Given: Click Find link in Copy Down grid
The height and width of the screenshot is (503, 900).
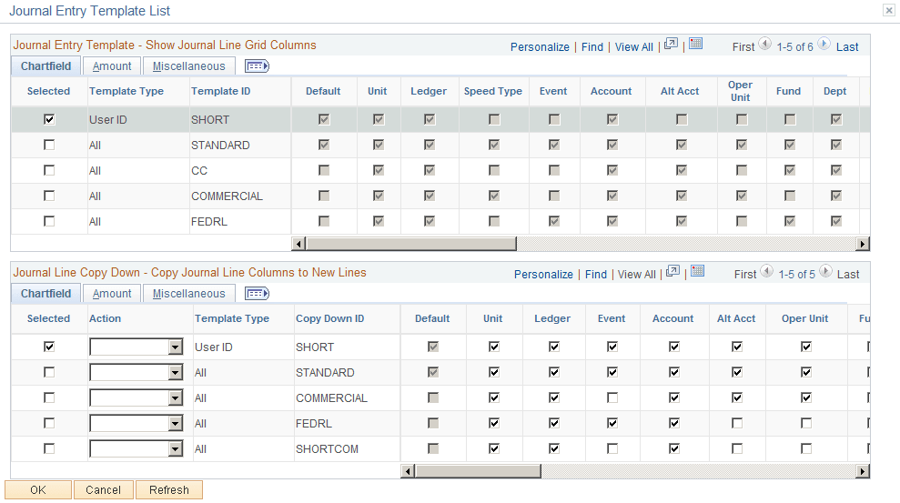Looking at the screenshot, I should (x=596, y=274).
